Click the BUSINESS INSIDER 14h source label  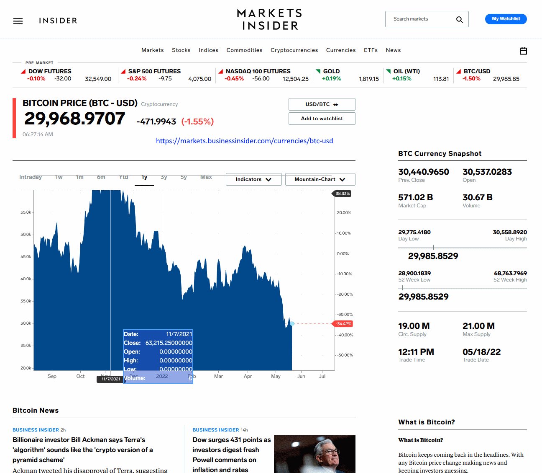tap(220, 430)
